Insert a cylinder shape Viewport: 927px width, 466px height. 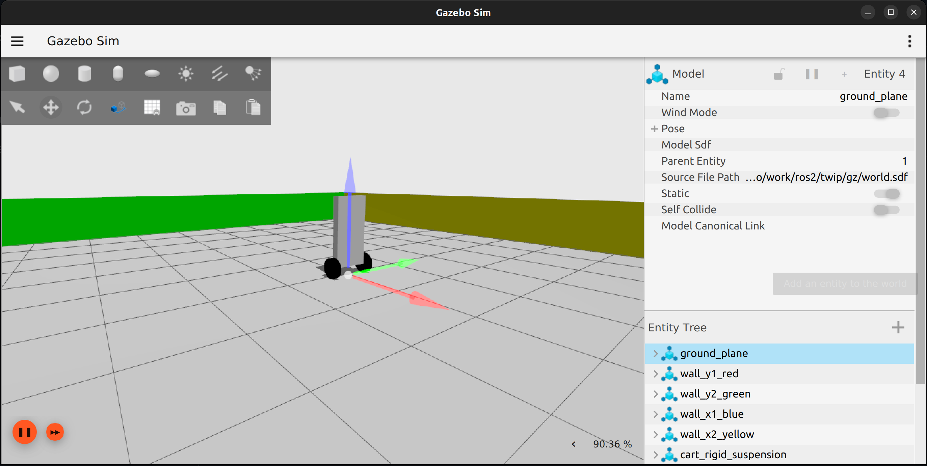pyautogui.click(x=84, y=74)
